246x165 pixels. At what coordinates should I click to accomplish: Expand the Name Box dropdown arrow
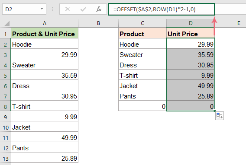pos(42,9)
